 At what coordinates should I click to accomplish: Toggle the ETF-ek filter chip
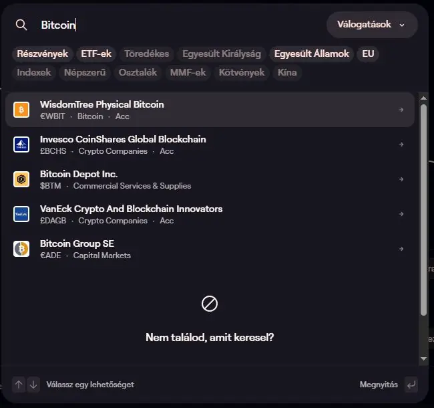96,54
